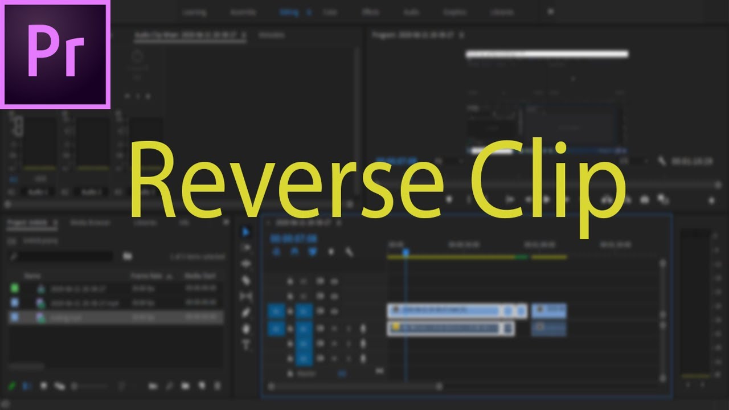Viewport: 729px width, 410px height.
Task: Click the timeline playhead marker on ruler
Action: click(x=406, y=251)
